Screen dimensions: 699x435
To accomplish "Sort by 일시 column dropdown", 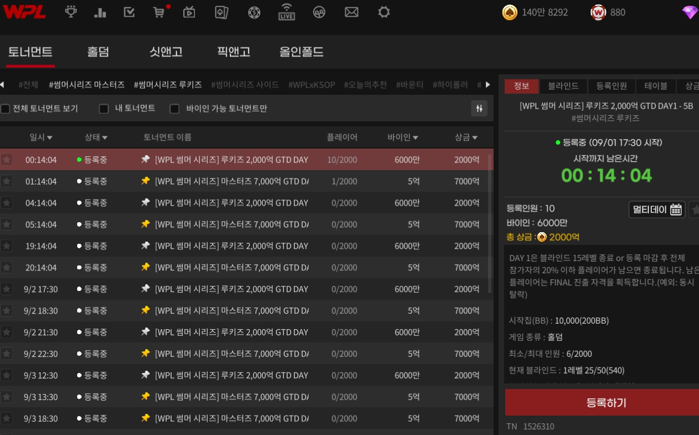I will click(41, 137).
